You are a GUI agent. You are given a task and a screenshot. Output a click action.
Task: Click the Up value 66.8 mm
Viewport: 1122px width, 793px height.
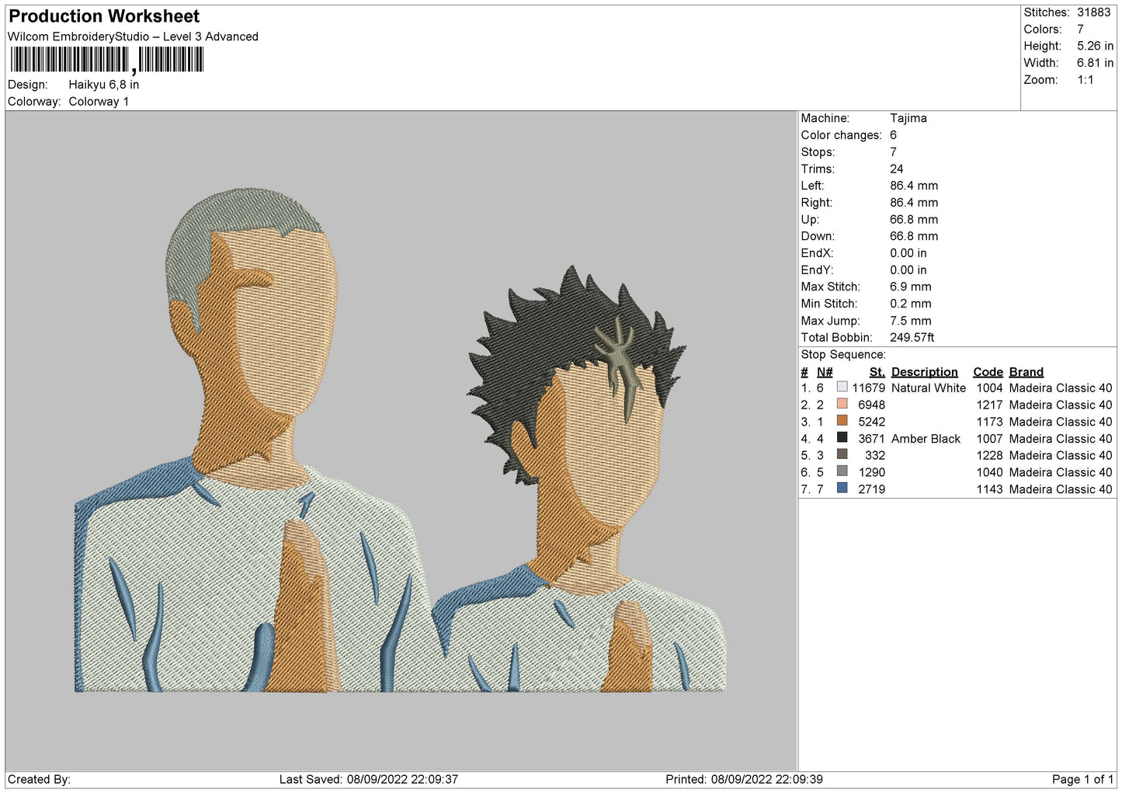pyautogui.click(x=914, y=220)
